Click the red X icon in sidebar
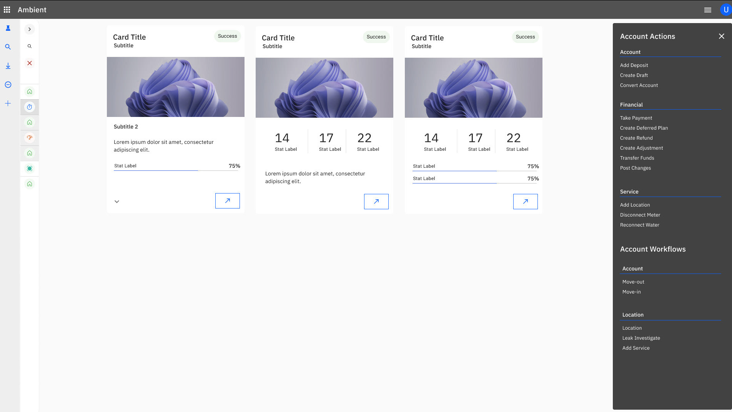This screenshot has width=732, height=412. coord(30,63)
